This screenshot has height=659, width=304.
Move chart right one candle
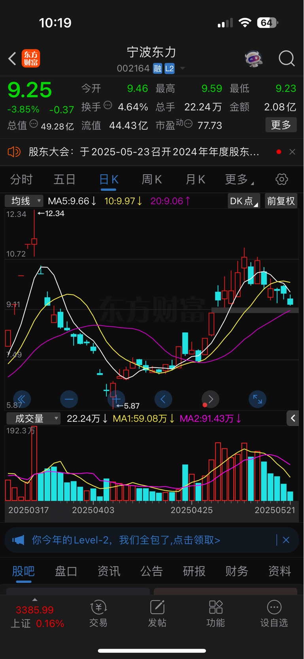point(210,399)
